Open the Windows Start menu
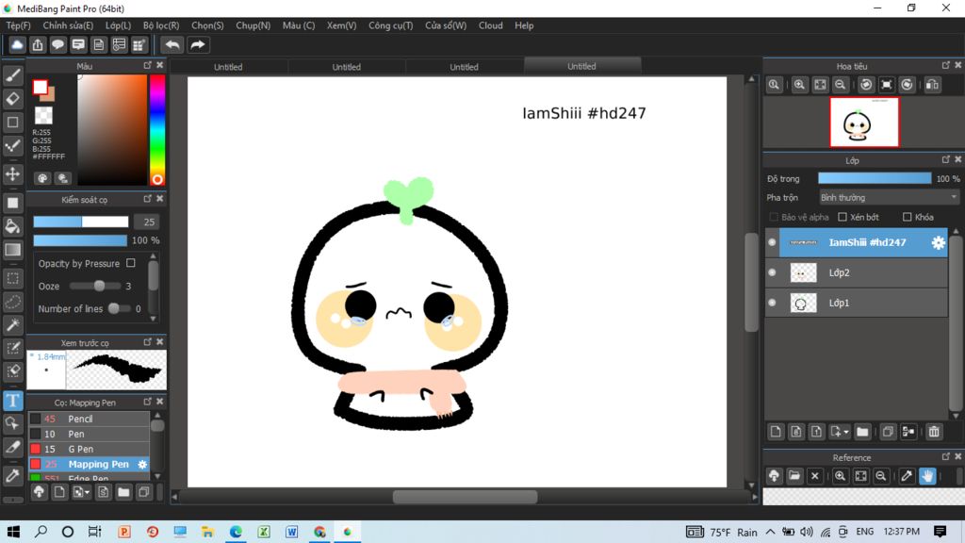Viewport: 965px width, 543px height. tap(13, 532)
